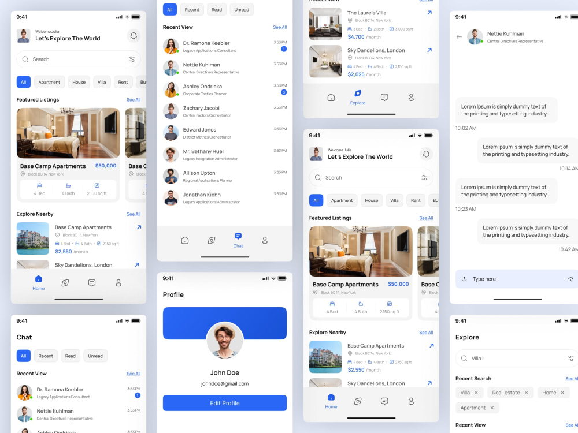Tap profile icon in nav bar with Explore active
This screenshot has width=578, height=433.
pos(411,98)
